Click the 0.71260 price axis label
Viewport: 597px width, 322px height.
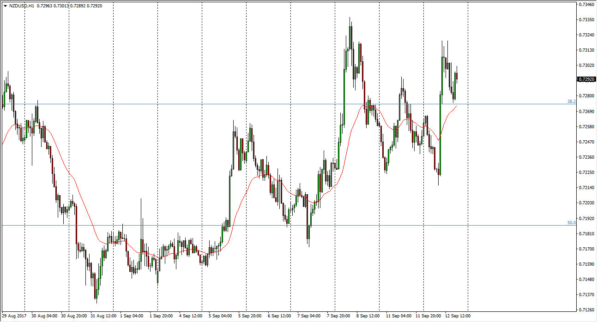click(586, 310)
